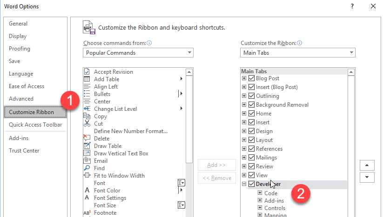Select the Define New Number Format command
383x217 pixels.
click(134, 131)
